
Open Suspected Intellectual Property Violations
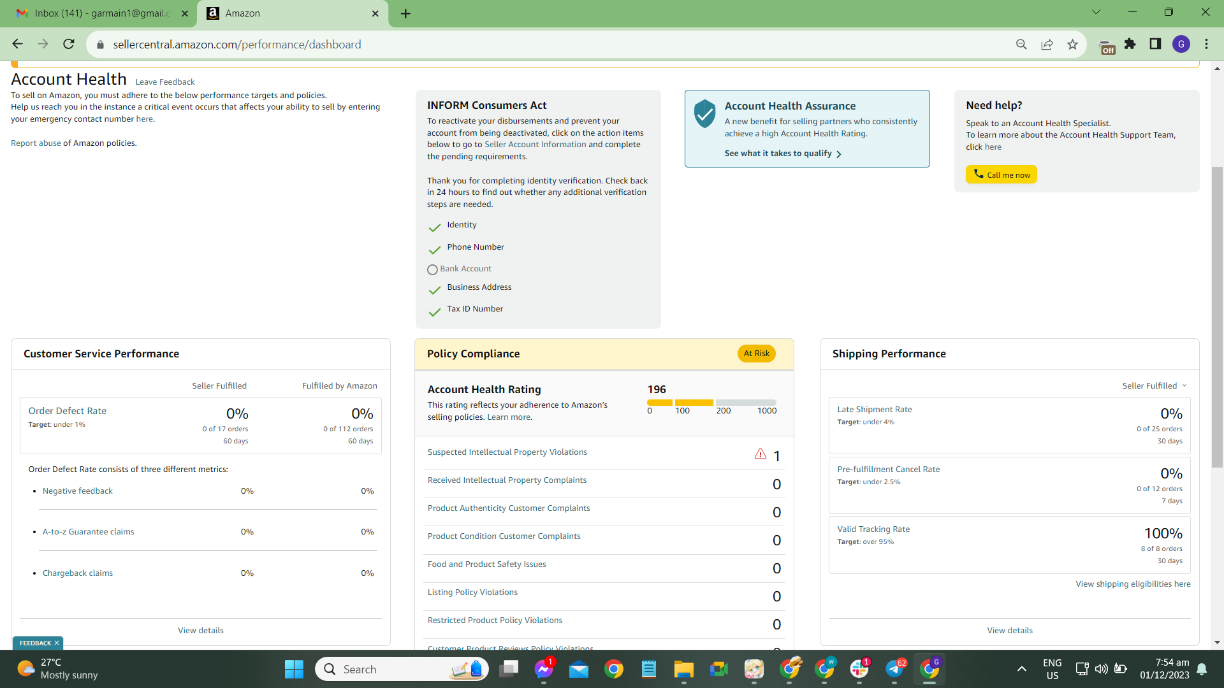click(507, 452)
